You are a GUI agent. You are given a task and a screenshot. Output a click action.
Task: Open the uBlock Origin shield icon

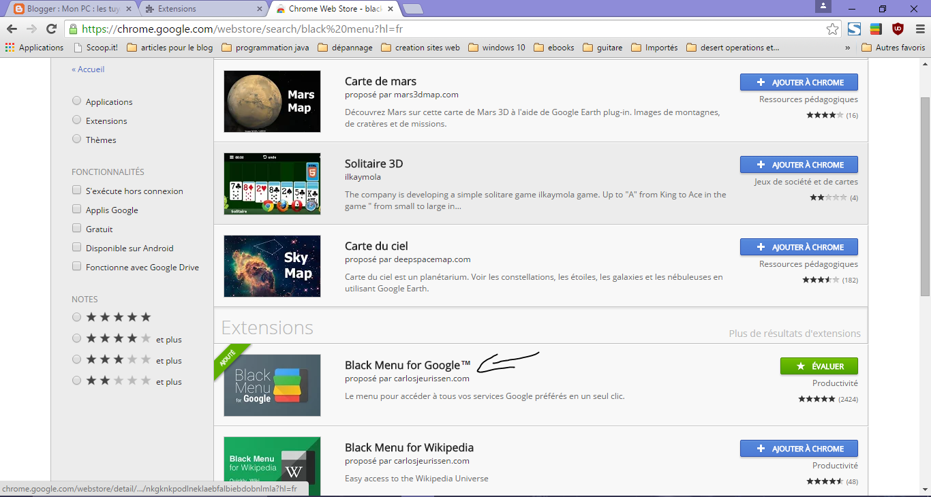[x=898, y=29]
